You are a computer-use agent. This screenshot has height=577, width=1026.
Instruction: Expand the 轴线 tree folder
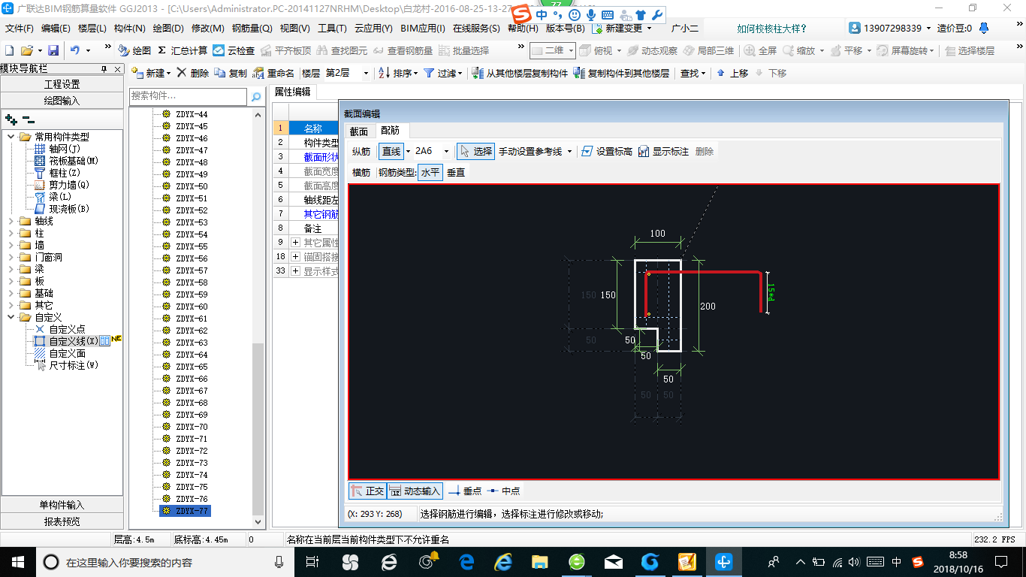11,221
